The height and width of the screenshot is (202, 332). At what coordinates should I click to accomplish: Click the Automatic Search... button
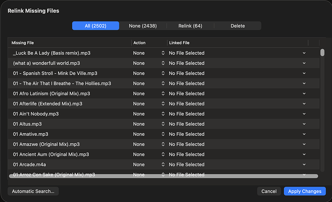point(33,191)
